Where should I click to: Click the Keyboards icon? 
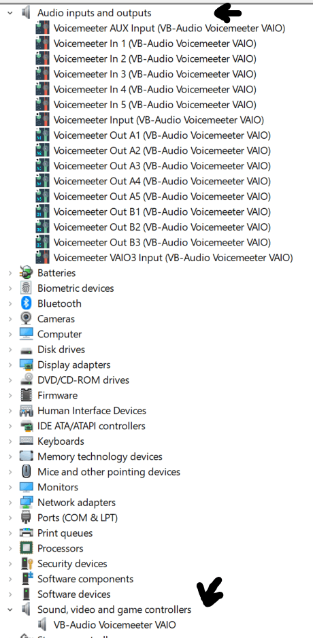[x=26, y=441]
